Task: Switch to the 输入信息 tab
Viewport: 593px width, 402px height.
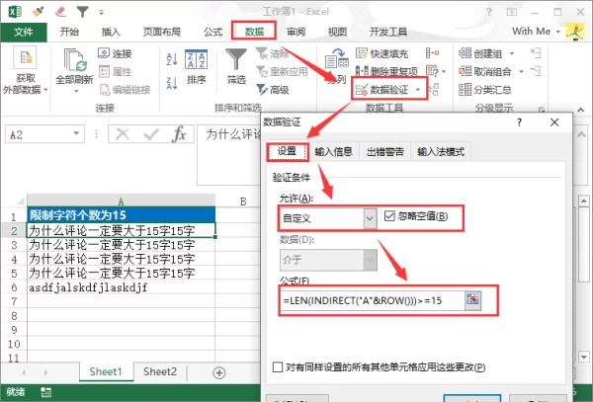Action: (x=334, y=151)
